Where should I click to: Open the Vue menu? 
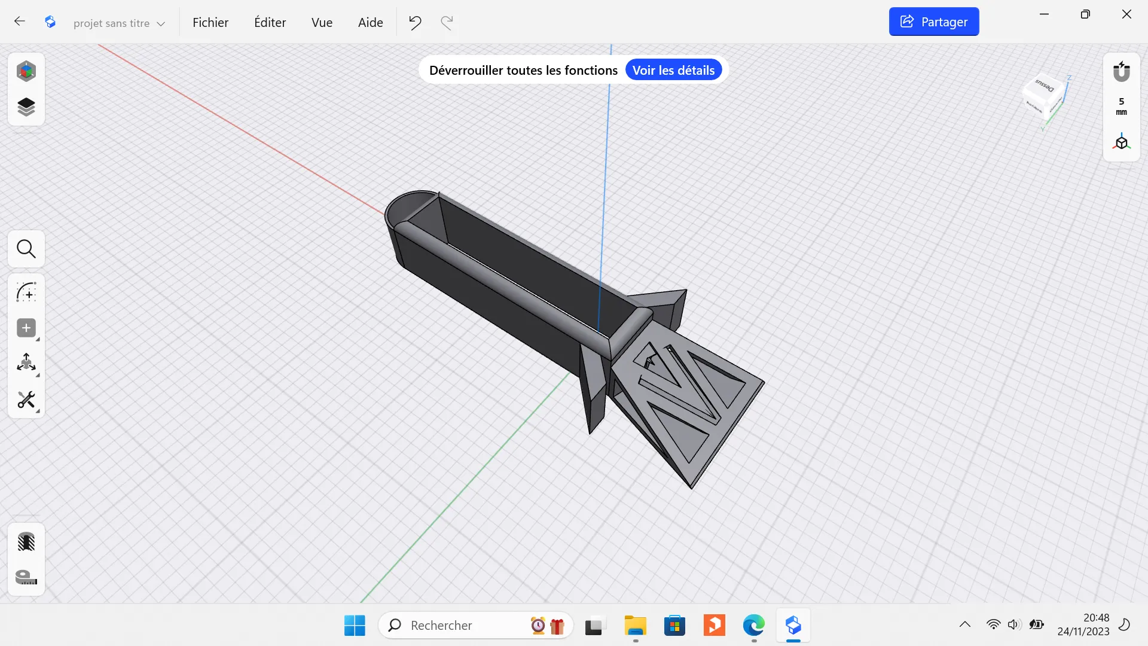click(322, 23)
